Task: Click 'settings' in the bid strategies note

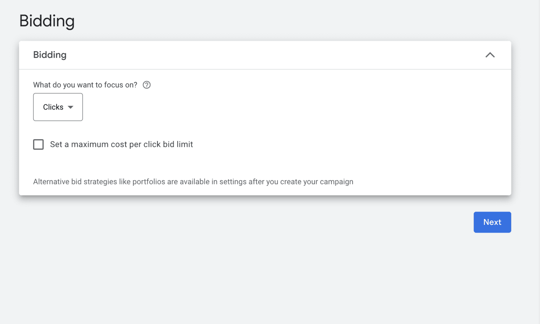Action: 233,182
